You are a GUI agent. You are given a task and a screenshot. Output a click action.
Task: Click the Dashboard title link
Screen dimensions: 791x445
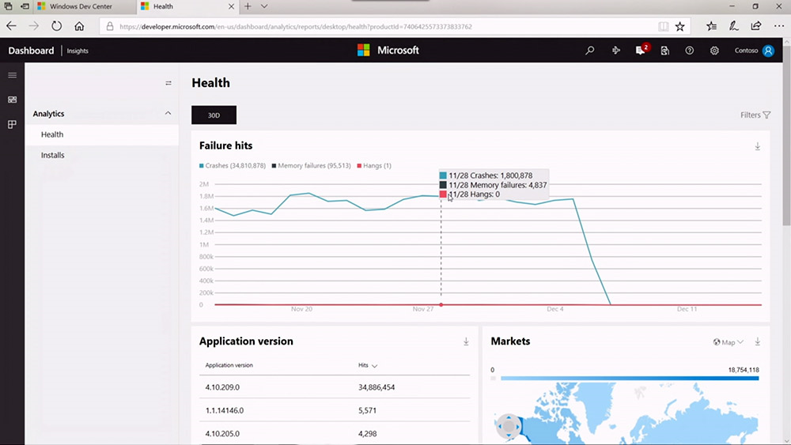(x=31, y=51)
